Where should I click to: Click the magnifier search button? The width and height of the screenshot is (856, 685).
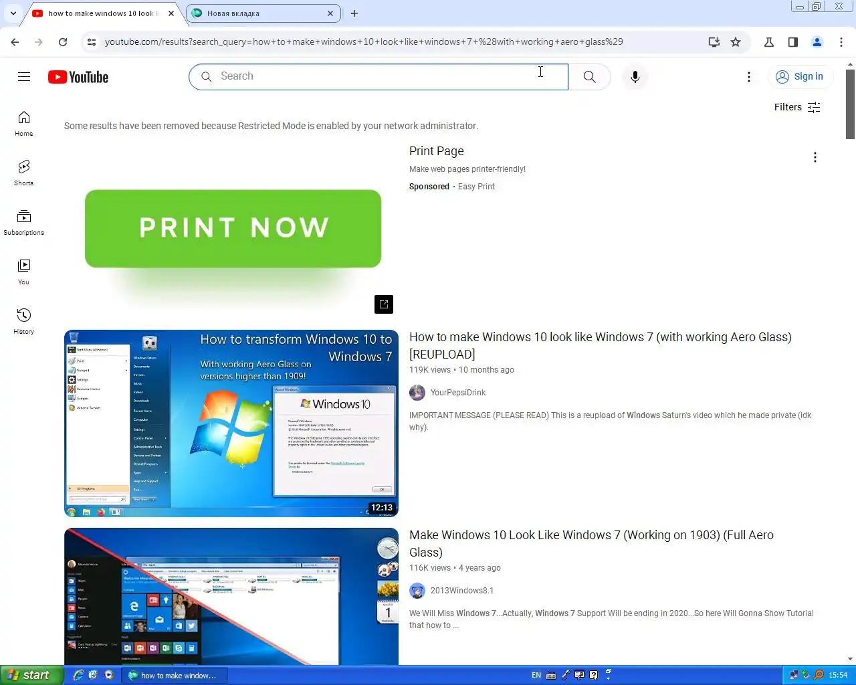coord(589,77)
